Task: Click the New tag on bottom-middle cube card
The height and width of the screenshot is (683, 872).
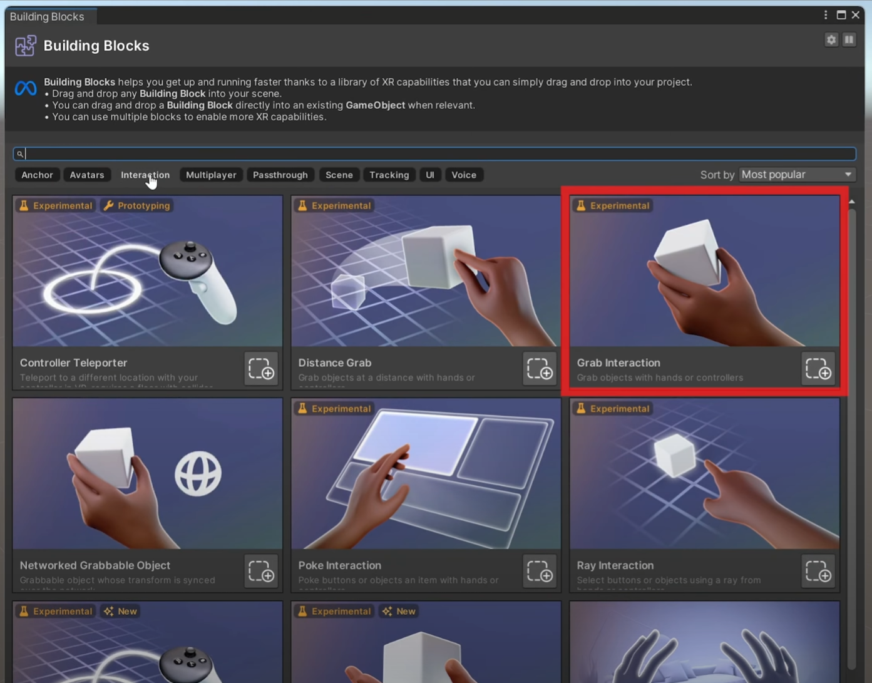Action: click(399, 611)
